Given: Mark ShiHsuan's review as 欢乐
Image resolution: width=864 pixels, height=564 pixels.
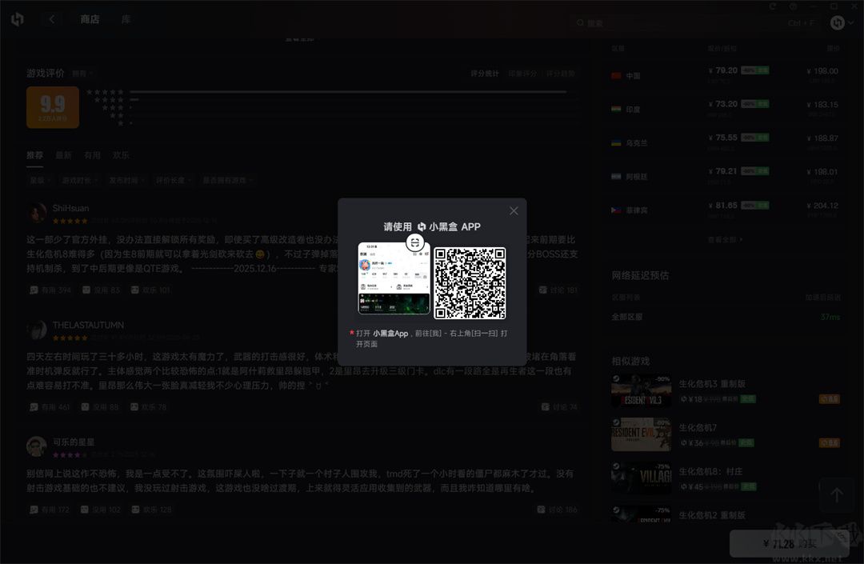Looking at the screenshot, I should point(151,290).
